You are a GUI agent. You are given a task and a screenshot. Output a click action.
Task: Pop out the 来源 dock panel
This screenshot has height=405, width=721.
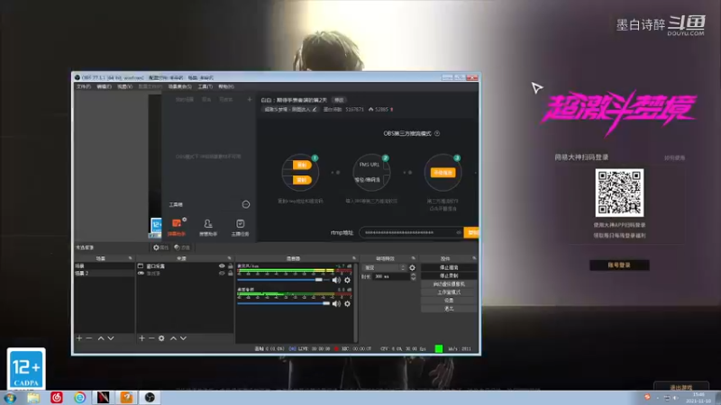(229, 258)
